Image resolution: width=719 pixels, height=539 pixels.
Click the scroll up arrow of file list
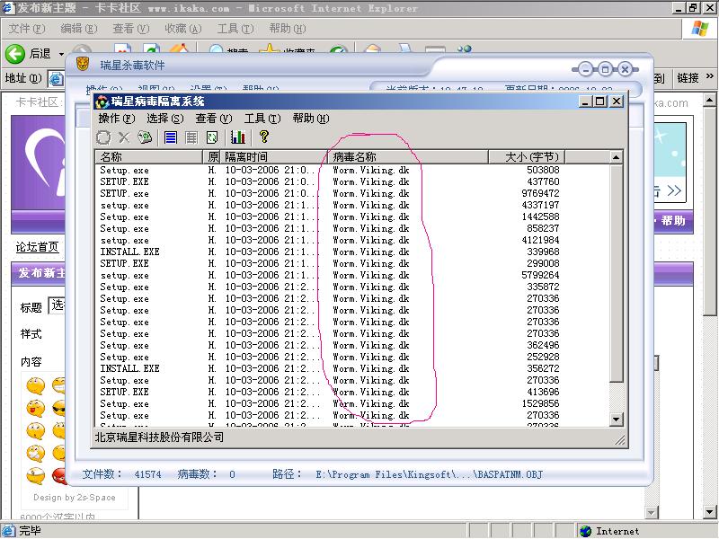(x=616, y=158)
